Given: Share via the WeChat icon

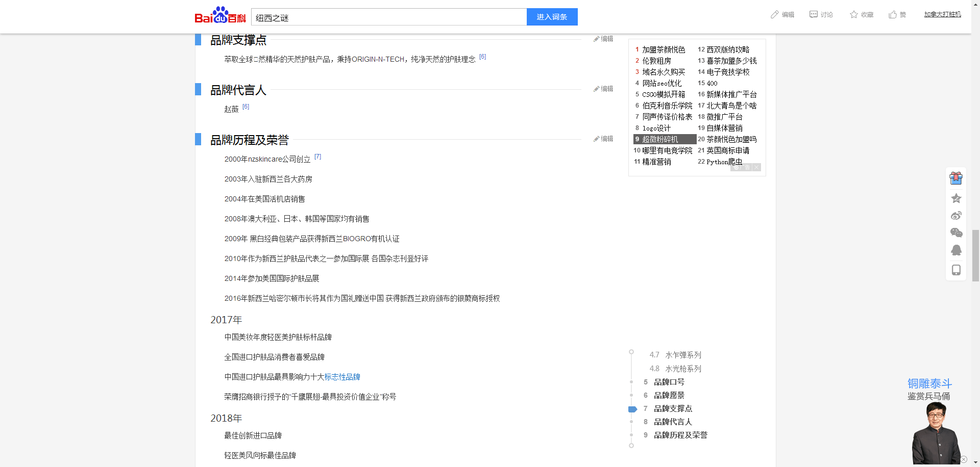Looking at the screenshot, I should coord(956,232).
